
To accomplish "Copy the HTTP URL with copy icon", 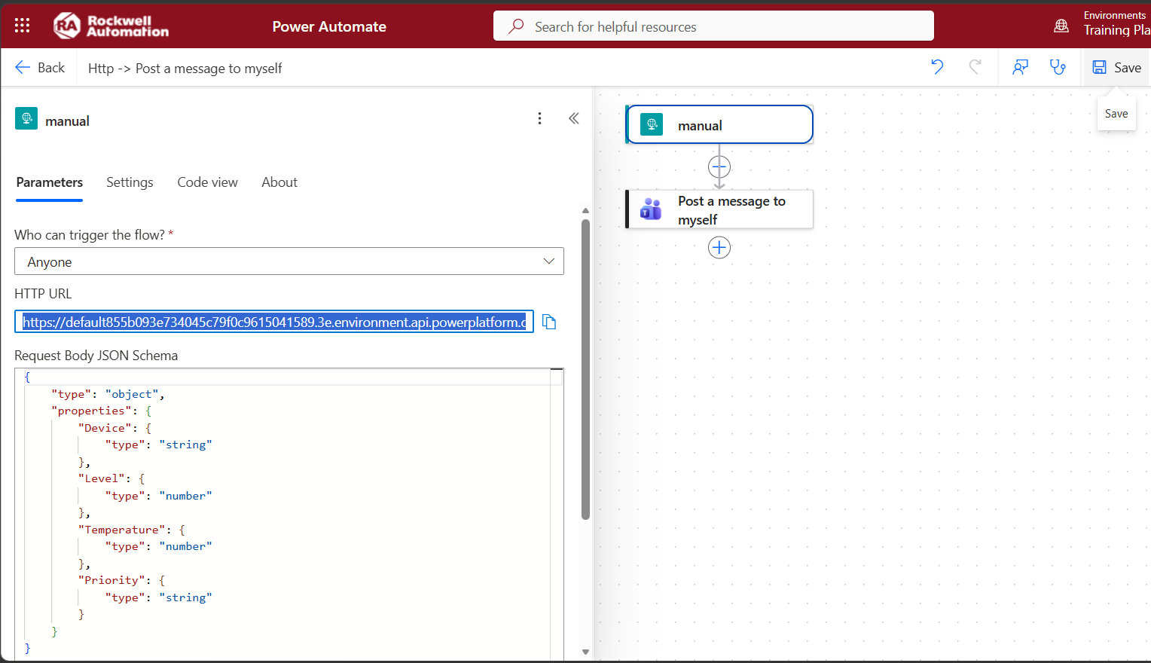I will pyautogui.click(x=549, y=322).
